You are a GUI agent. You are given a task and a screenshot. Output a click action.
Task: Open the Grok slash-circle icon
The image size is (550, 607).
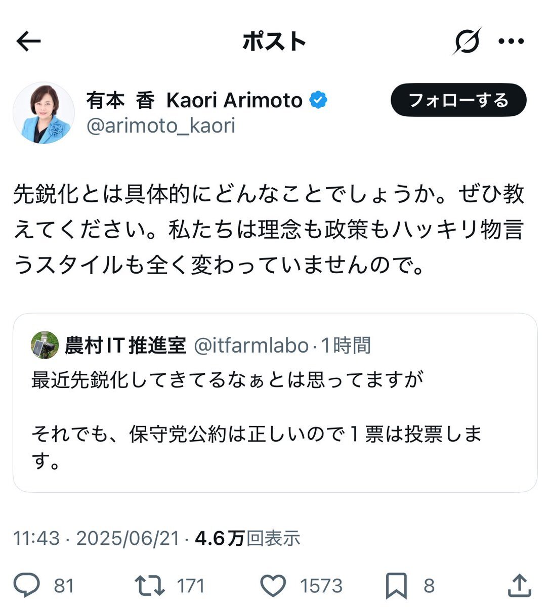[x=466, y=41]
